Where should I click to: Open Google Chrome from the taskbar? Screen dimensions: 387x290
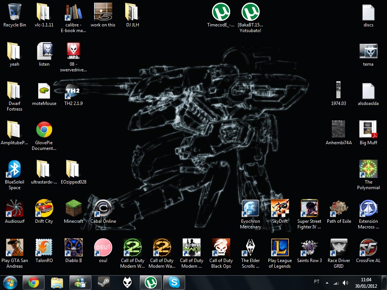[34, 282]
